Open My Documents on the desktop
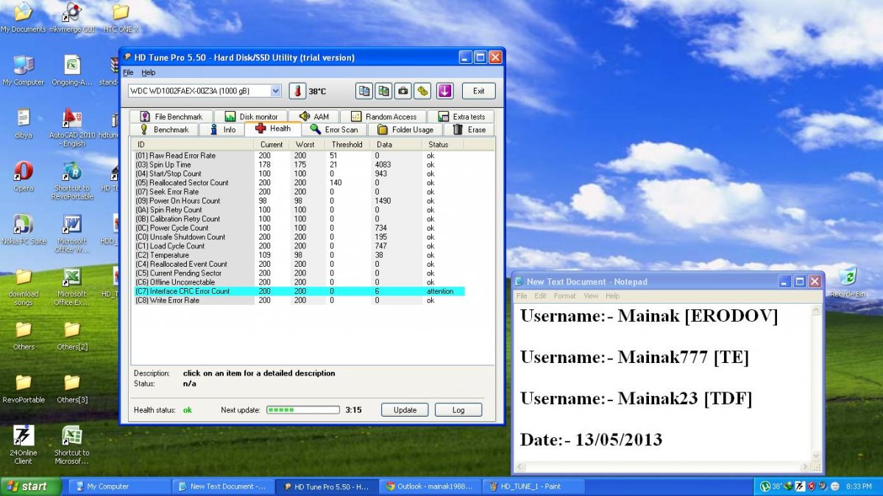 pos(23,18)
